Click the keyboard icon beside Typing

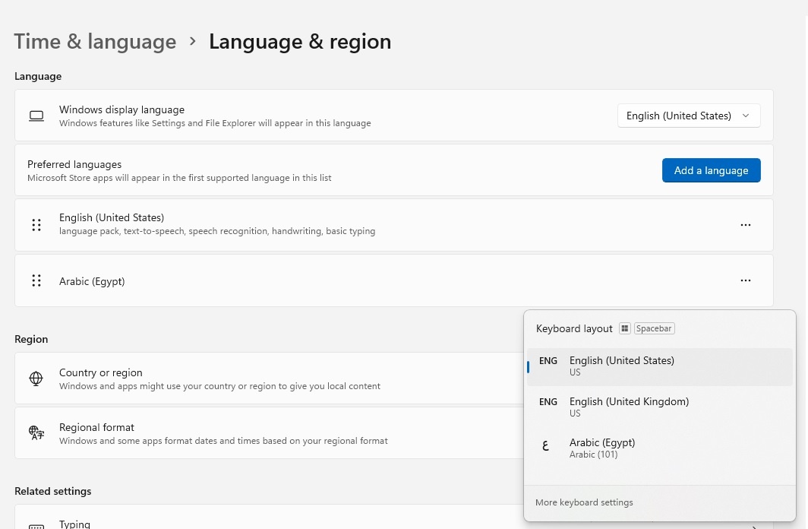(x=36, y=526)
